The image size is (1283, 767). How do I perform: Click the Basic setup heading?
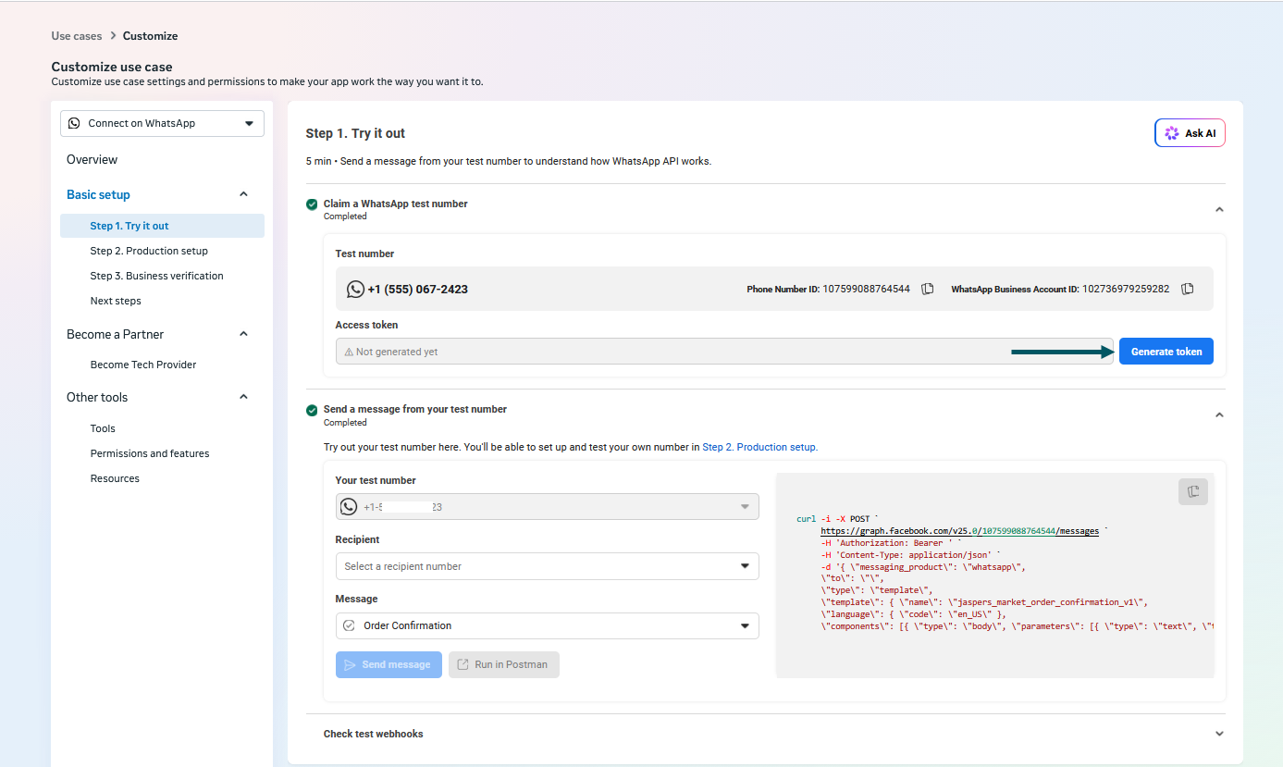point(98,194)
